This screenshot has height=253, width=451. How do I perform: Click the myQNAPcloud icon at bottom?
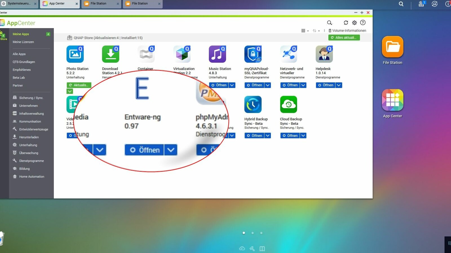242,249
